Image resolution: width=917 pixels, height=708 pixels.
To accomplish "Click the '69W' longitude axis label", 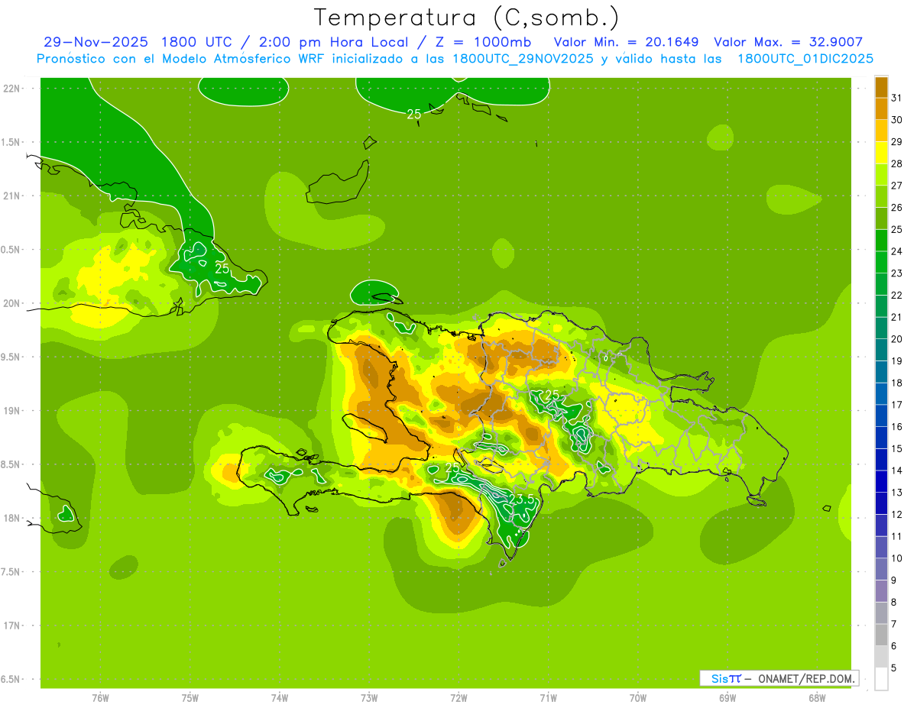I will click(727, 697).
